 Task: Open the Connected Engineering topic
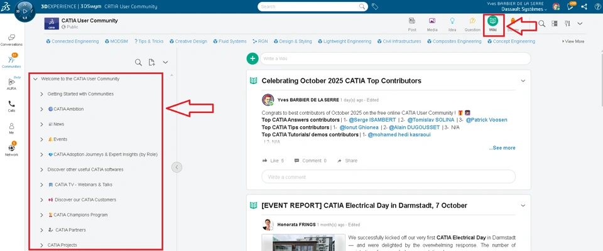[72, 41]
